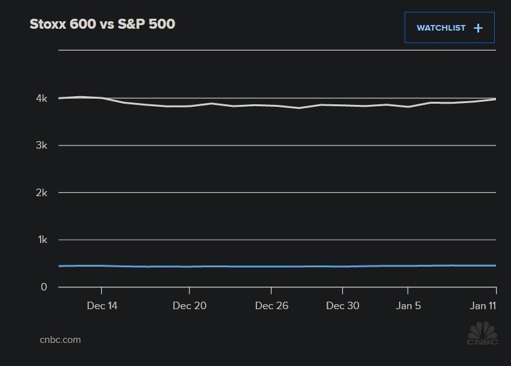Select the Dec 30 date label

tap(343, 305)
